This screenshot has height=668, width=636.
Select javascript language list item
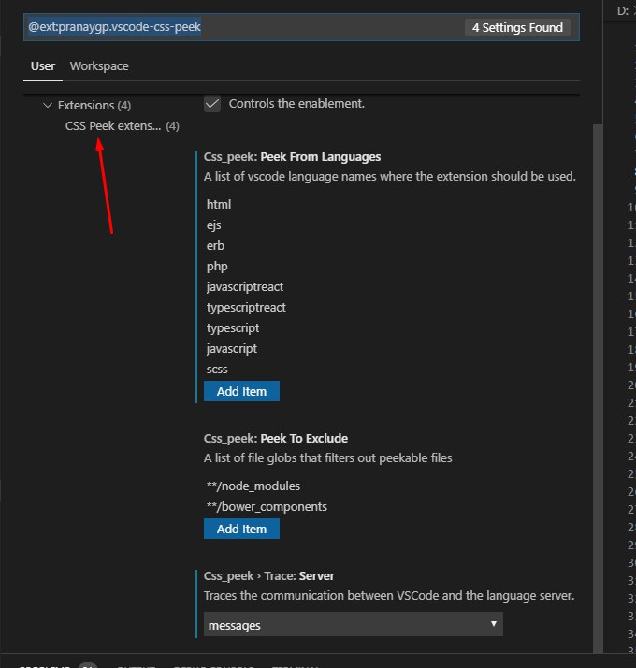tap(232, 348)
